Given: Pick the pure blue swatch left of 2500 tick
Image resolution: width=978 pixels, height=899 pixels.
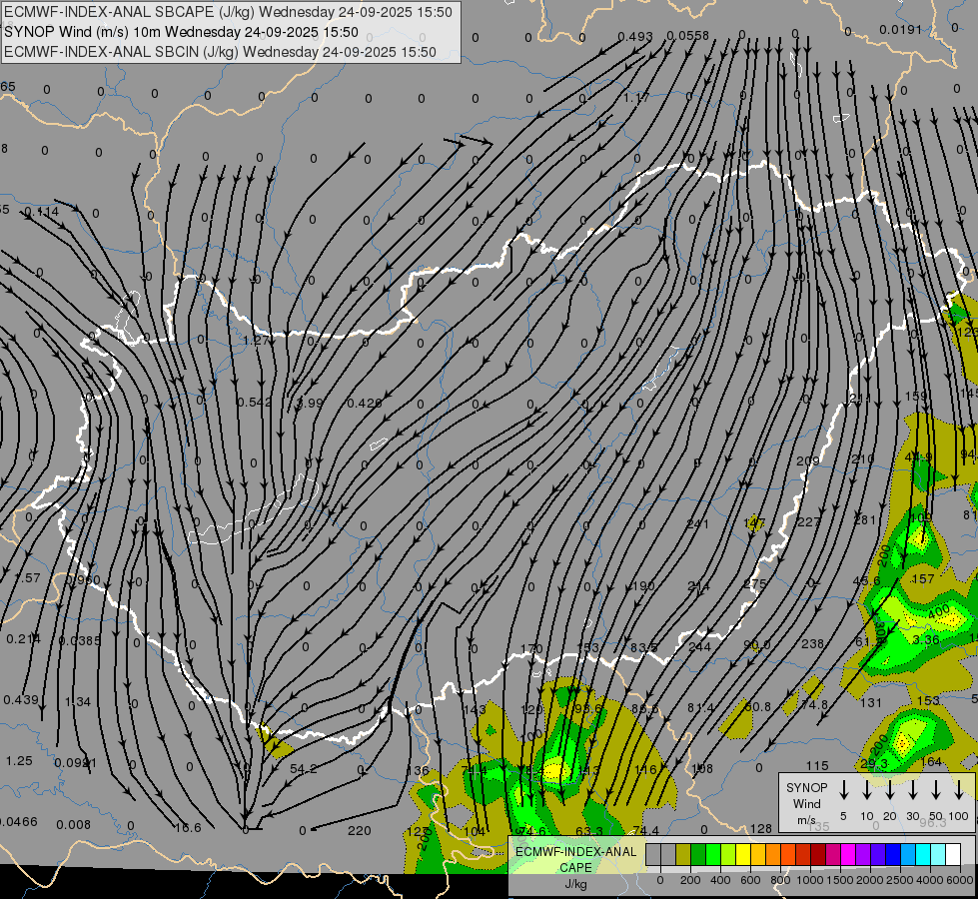Looking at the screenshot, I should [893, 854].
